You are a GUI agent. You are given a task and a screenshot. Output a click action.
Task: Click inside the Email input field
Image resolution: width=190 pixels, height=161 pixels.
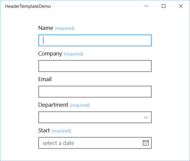95,92
